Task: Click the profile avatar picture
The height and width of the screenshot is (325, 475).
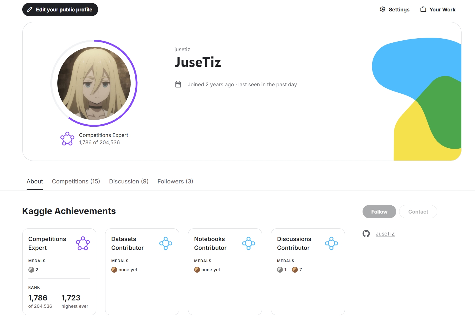Action: [94, 83]
